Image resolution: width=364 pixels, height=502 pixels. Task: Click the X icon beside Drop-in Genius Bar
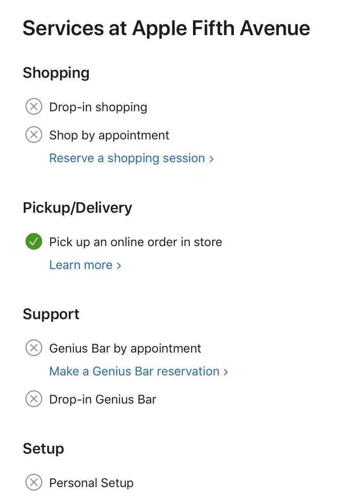(x=33, y=399)
